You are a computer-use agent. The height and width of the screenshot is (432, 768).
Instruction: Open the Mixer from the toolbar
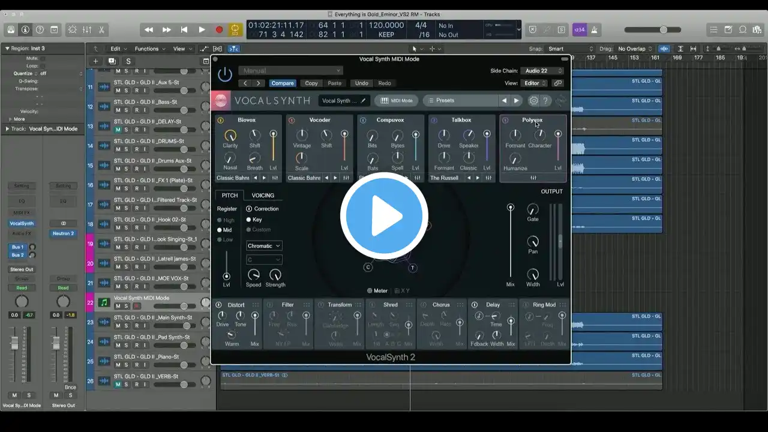click(x=86, y=29)
